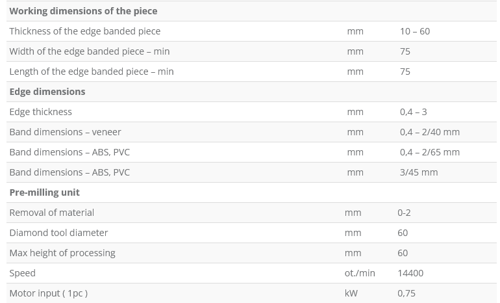
Task: Click 'Band dimensions – veneer' label
Action: click(x=65, y=132)
